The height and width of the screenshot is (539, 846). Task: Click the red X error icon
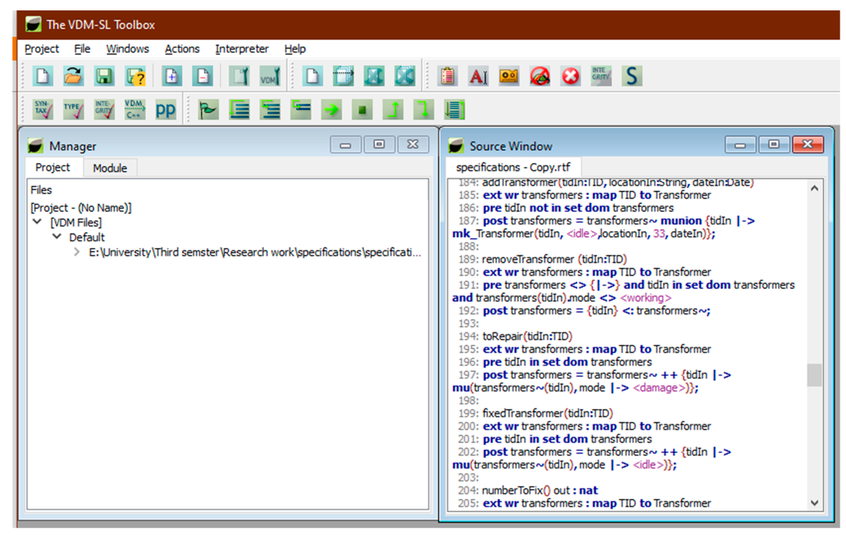coord(570,76)
